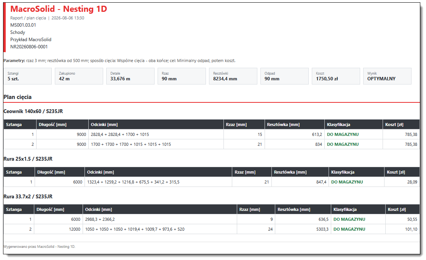The image size is (426, 260).
Task: Select the Rura 25x1.5 / S235JR heading
Action: click(x=28, y=159)
